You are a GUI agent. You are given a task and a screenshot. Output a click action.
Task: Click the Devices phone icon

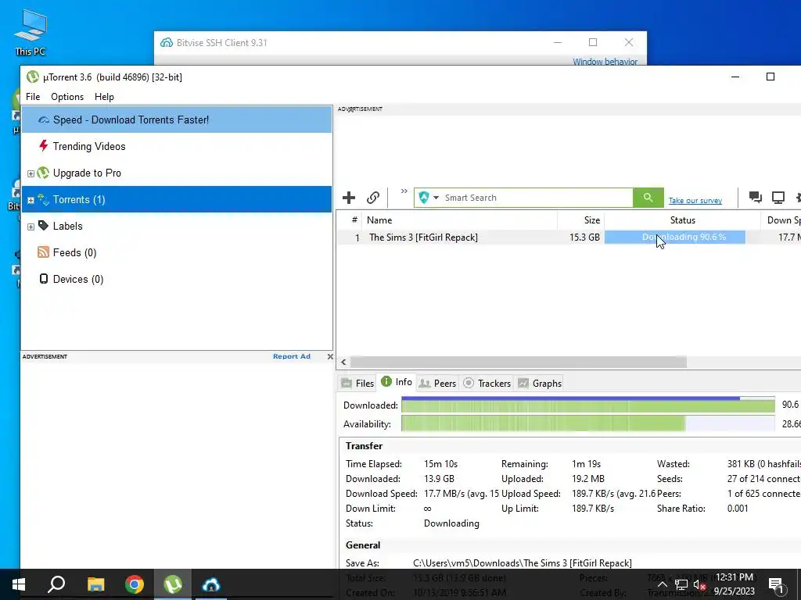pyautogui.click(x=44, y=279)
